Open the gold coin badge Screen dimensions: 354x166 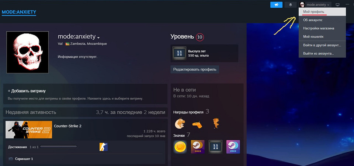(180, 147)
